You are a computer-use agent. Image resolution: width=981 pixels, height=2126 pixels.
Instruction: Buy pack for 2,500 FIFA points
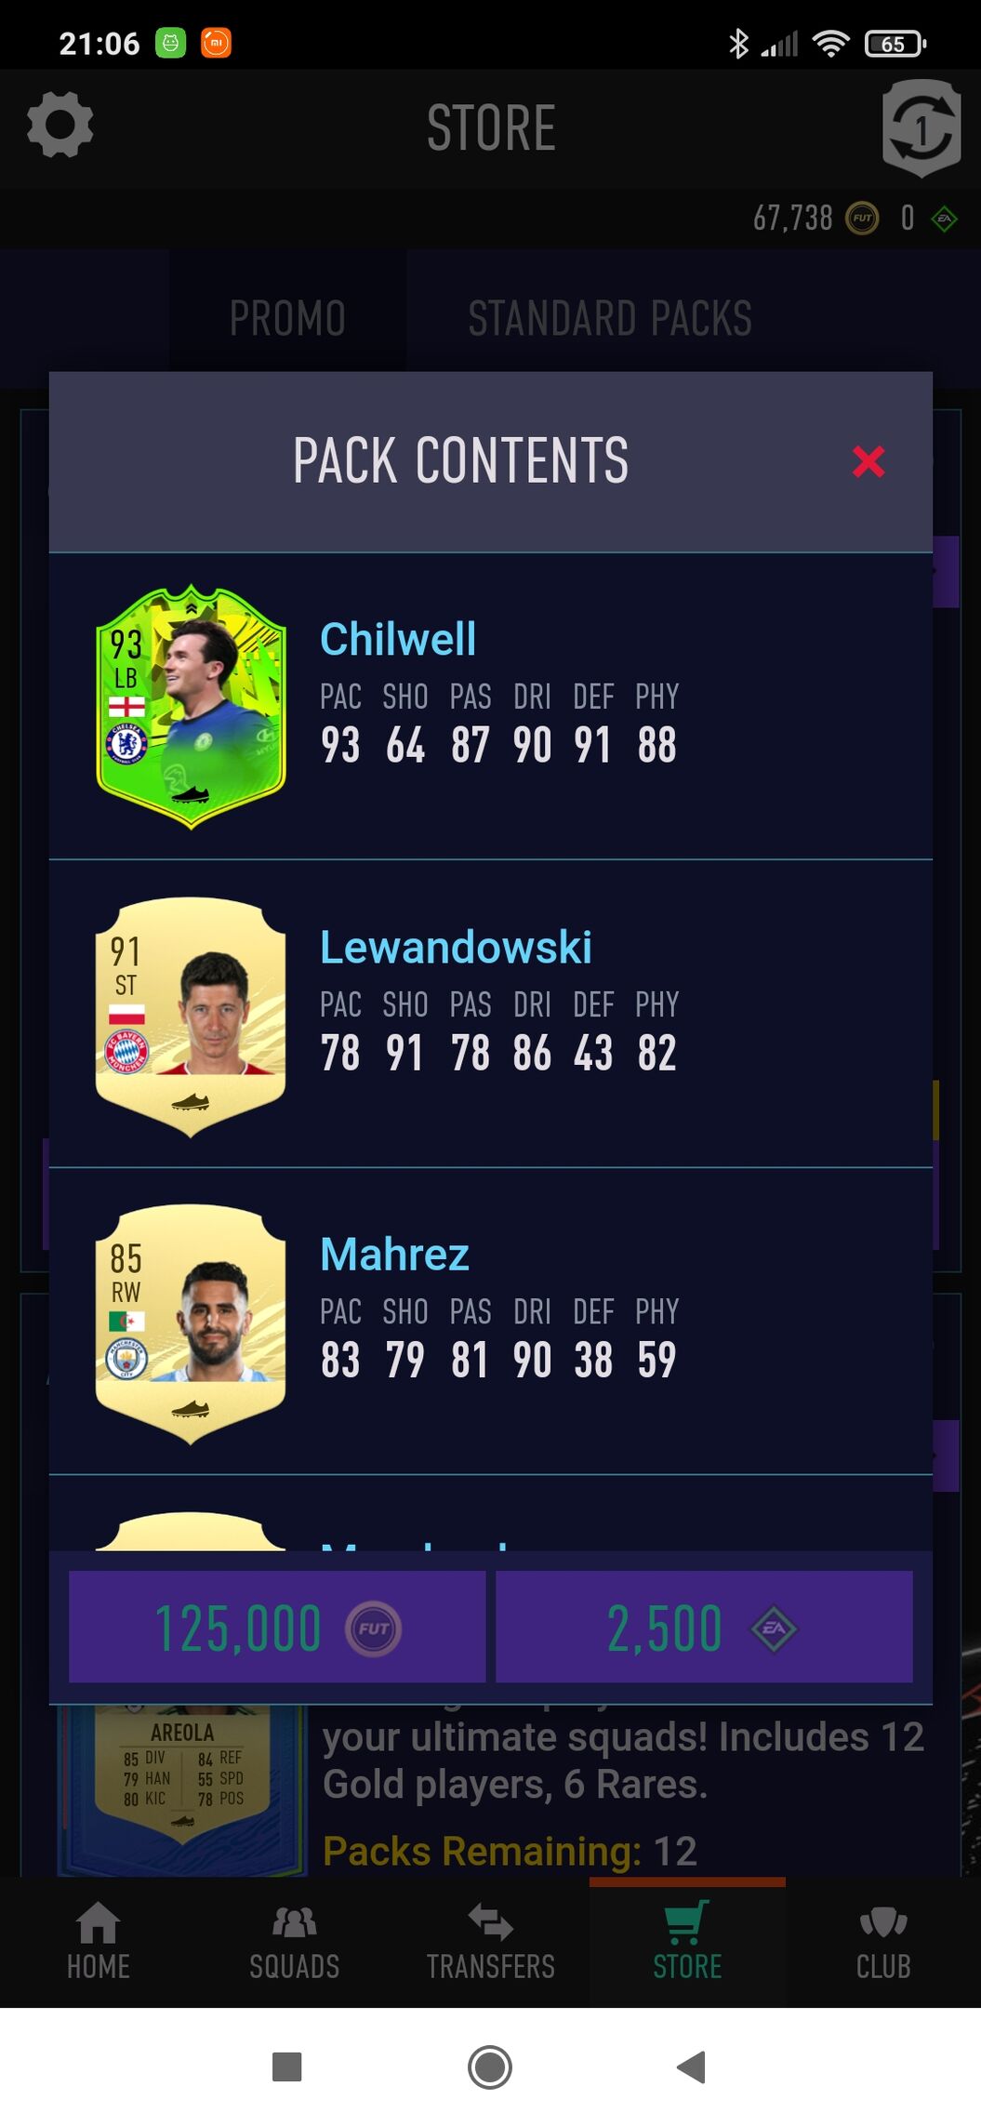coord(704,1628)
